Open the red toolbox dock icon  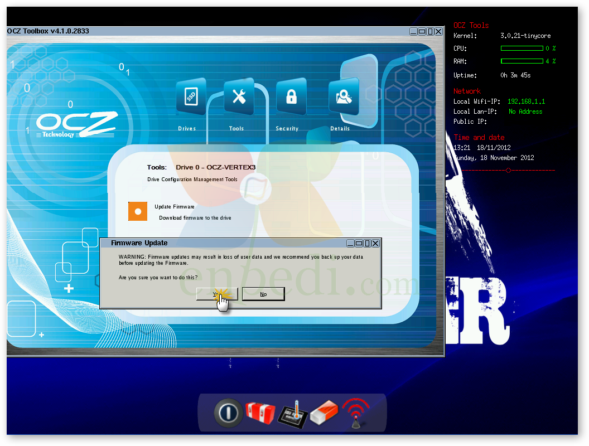point(260,413)
